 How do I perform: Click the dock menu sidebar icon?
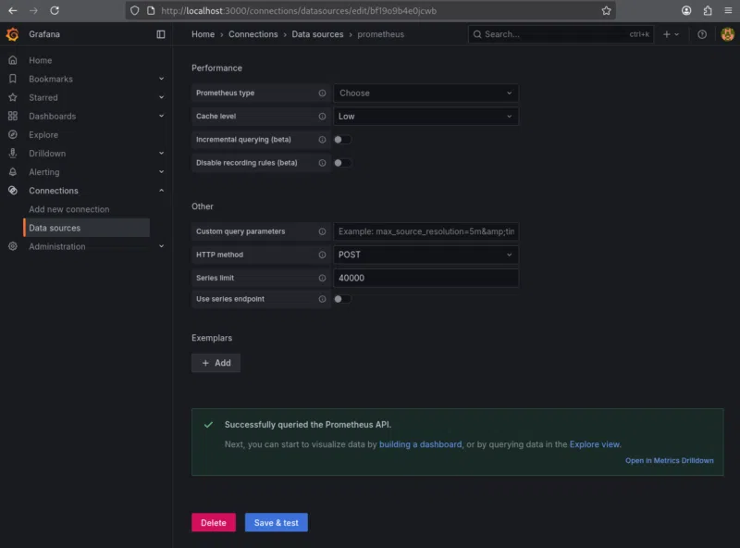(161, 34)
